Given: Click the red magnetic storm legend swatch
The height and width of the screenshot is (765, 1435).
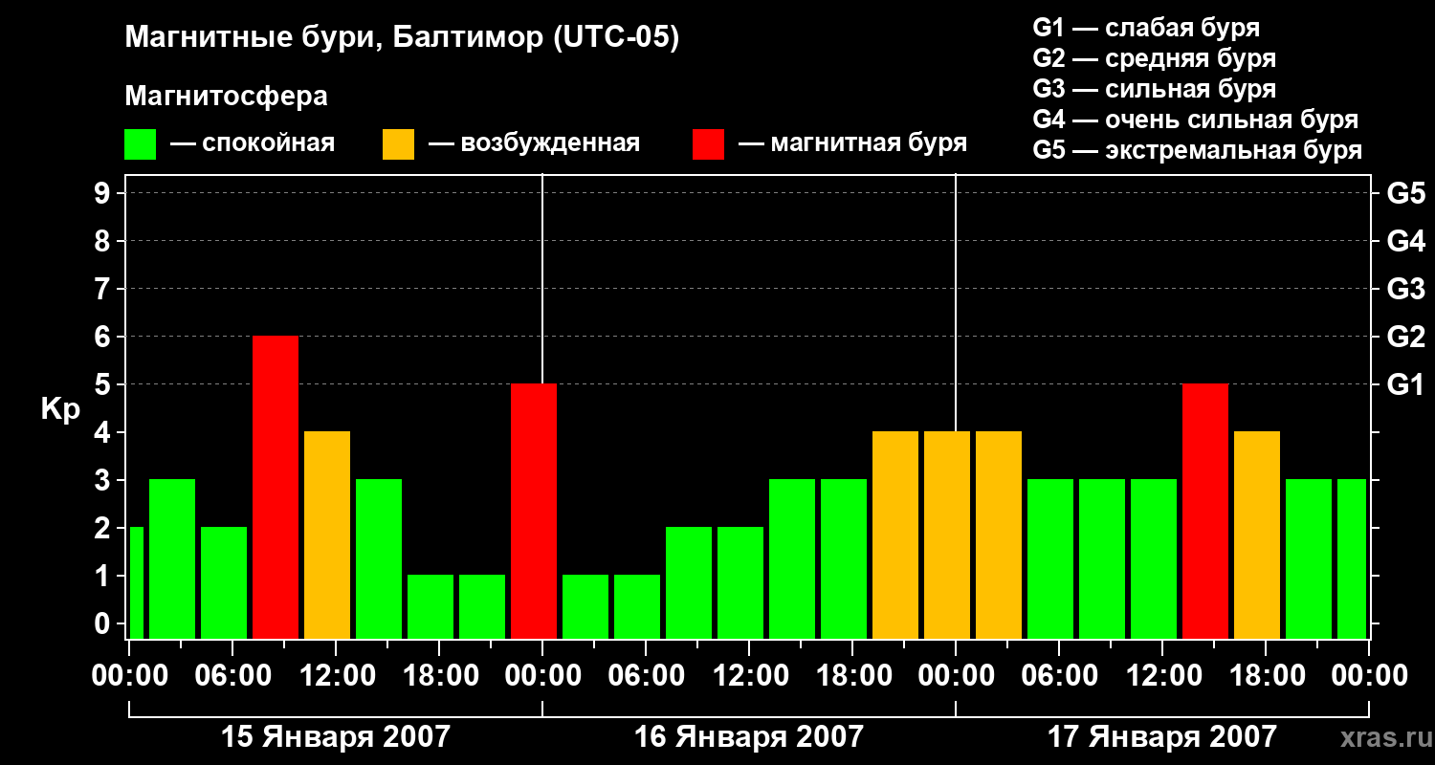Looking at the screenshot, I should click(x=709, y=144).
